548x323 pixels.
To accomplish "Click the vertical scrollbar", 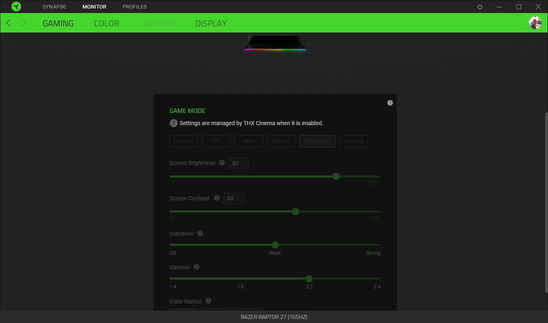I will tap(546, 202).
